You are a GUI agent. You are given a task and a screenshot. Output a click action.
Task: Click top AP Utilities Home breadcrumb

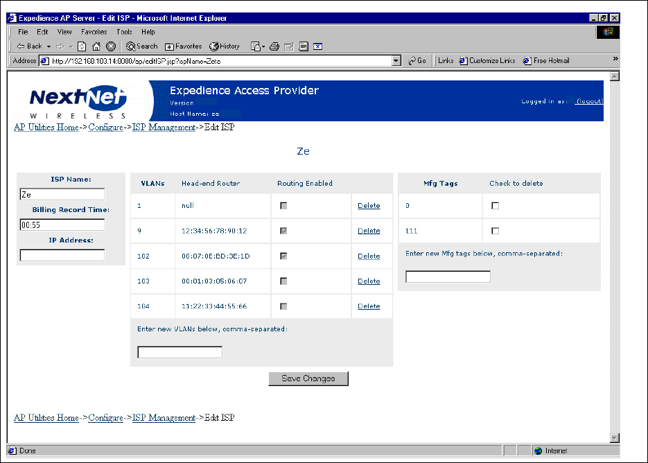click(x=46, y=128)
